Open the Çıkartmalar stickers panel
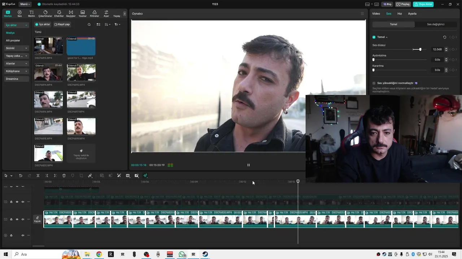 (x=45, y=14)
